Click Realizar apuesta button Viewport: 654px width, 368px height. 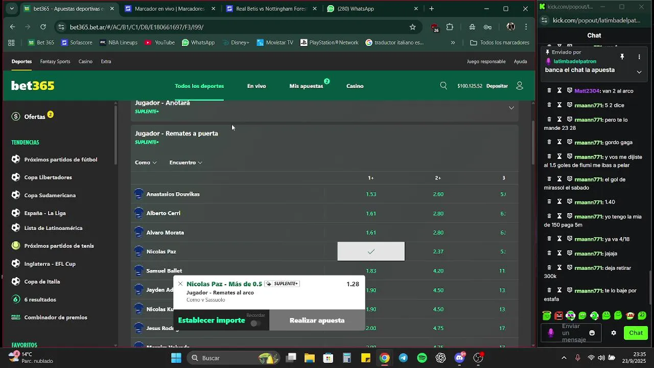[x=317, y=320]
